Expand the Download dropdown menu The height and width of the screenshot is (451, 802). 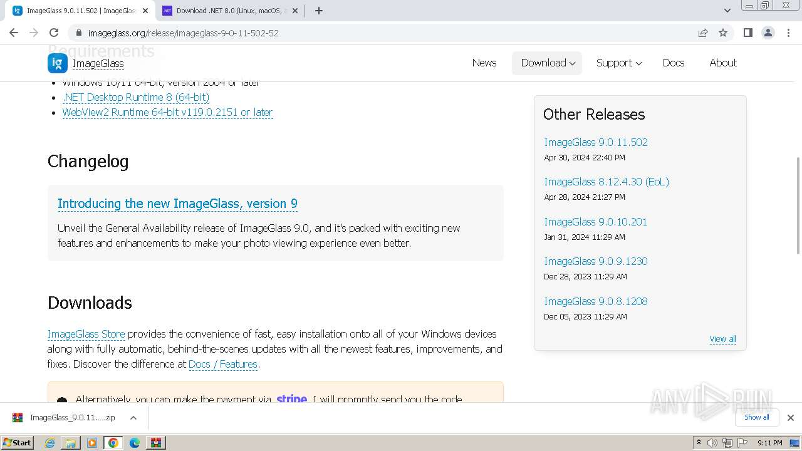coord(548,63)
